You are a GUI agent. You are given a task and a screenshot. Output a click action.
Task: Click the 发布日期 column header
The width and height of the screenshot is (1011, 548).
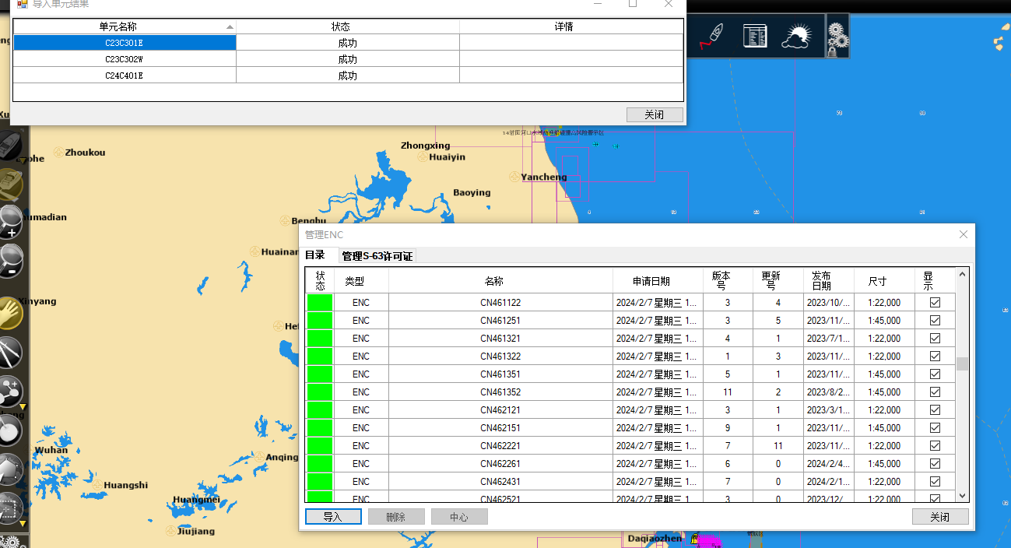click(x=829, y=281)
